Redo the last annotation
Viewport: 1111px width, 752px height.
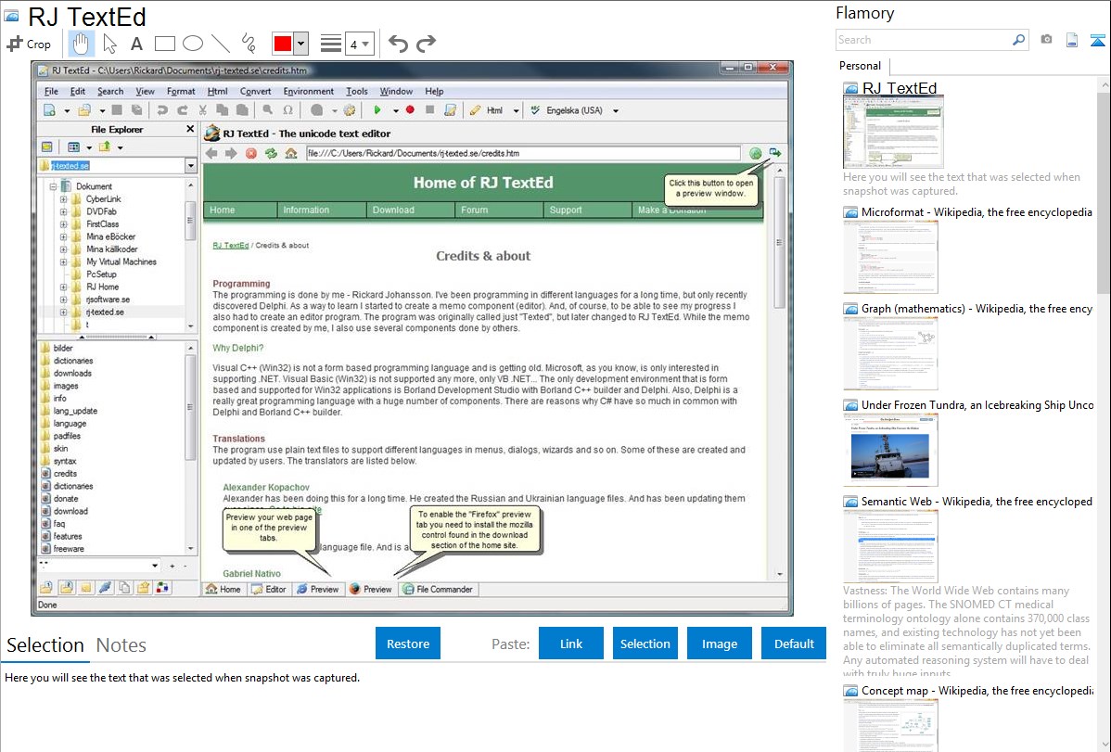[x=426, y=44]
